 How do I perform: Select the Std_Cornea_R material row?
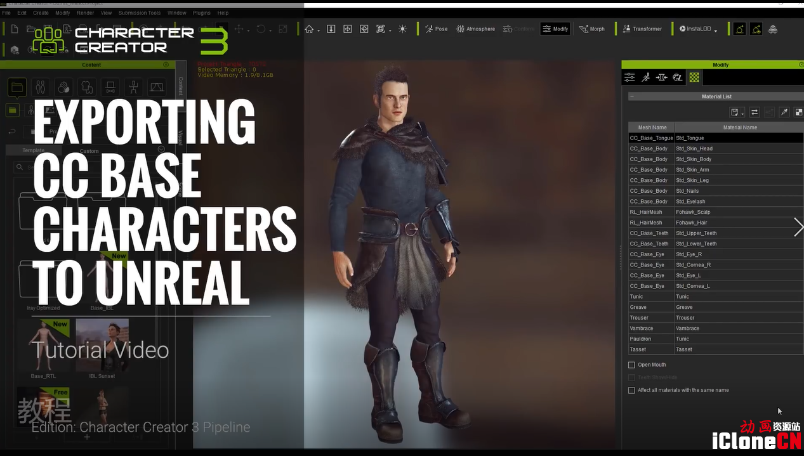[x=716, y=264]
